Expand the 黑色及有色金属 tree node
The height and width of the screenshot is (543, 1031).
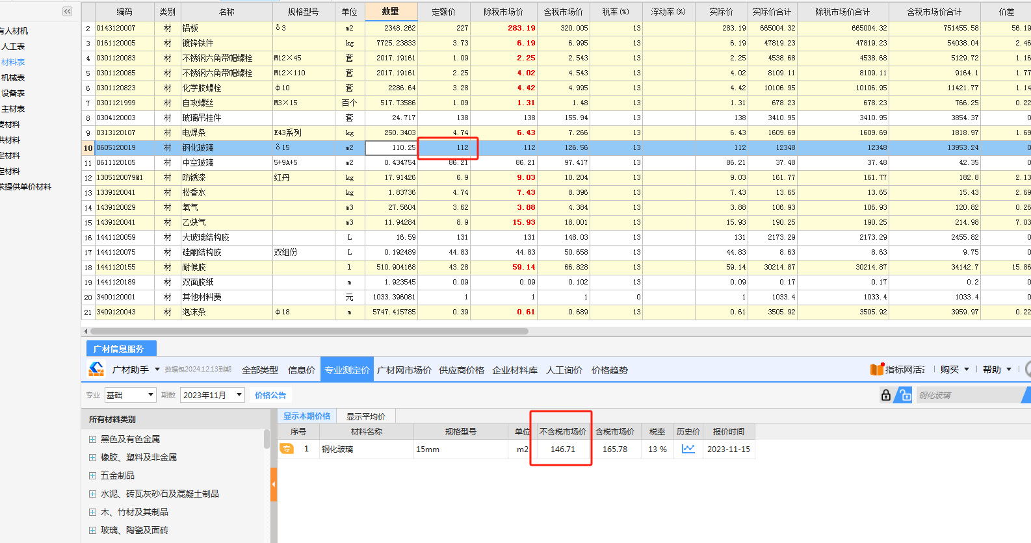92,439
